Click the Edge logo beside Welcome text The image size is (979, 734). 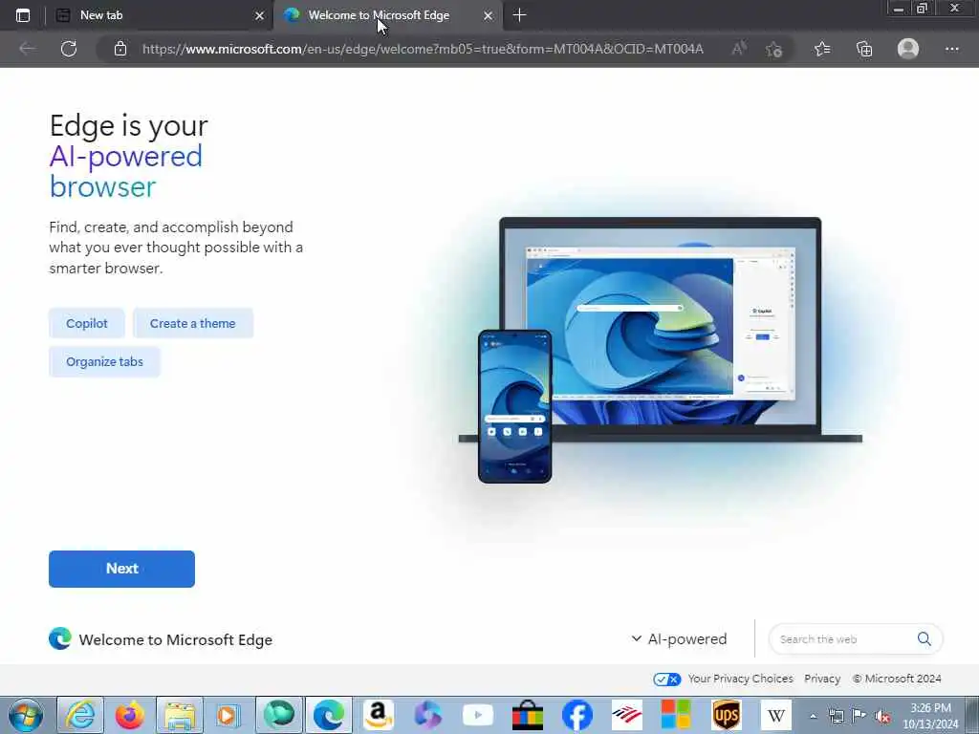click(60, 639)
